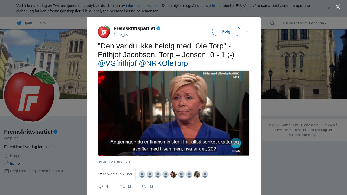Image resolution: width=347 pixels, height=195 pixels.
Task: Open the Logg inn dropdown
Action: tap(318, 23)
